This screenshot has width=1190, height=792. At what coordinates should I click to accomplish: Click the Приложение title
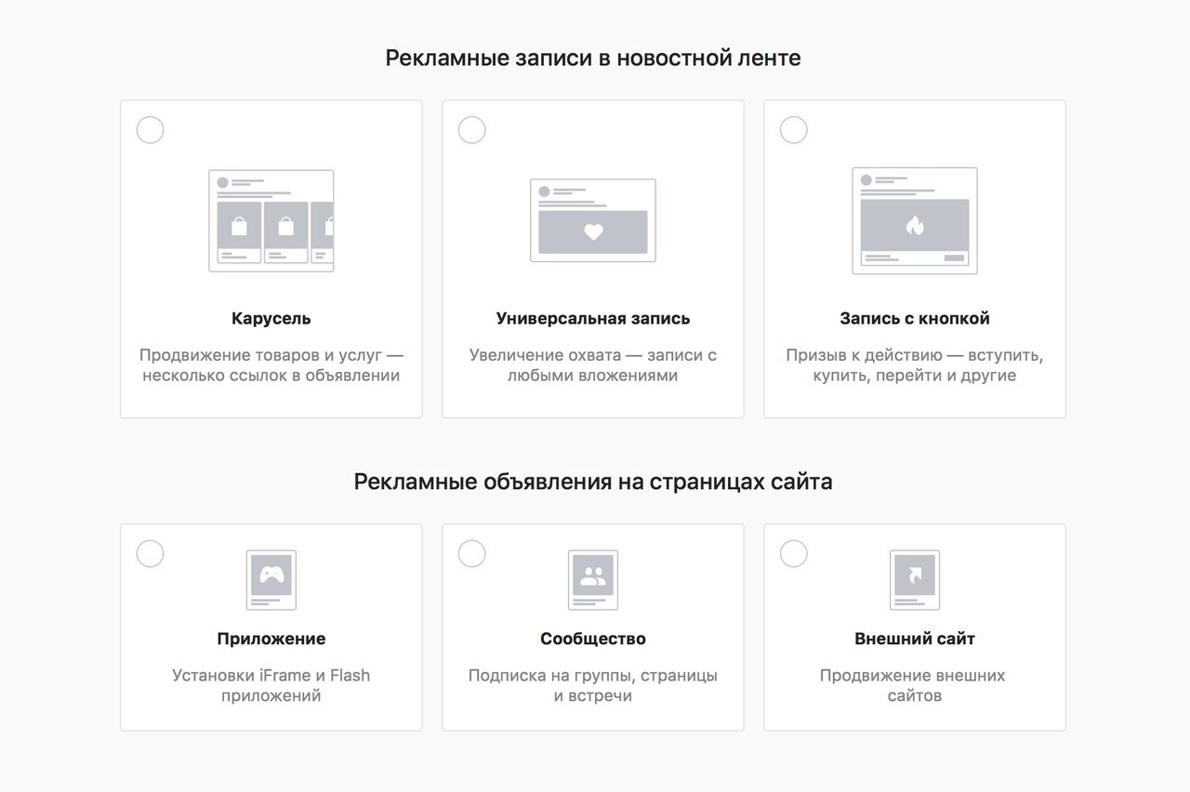[271, 640]
